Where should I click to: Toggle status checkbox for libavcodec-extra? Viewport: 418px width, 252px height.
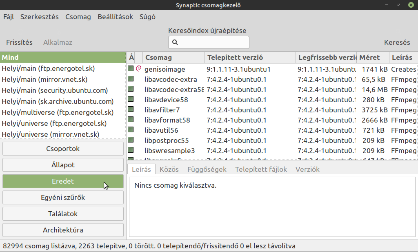click(x=131, y=79)
